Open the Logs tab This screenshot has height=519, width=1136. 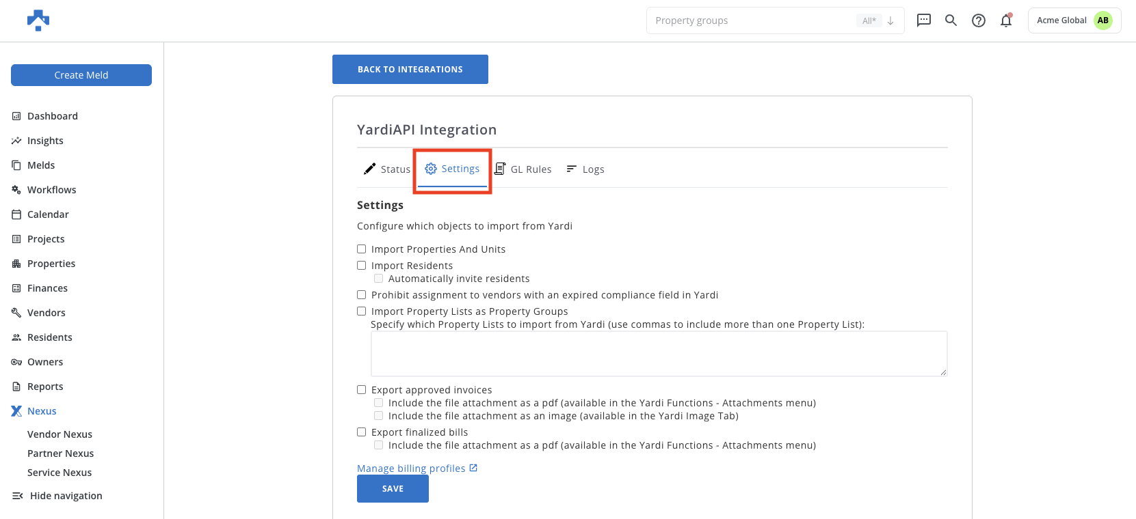pos(585,169)
